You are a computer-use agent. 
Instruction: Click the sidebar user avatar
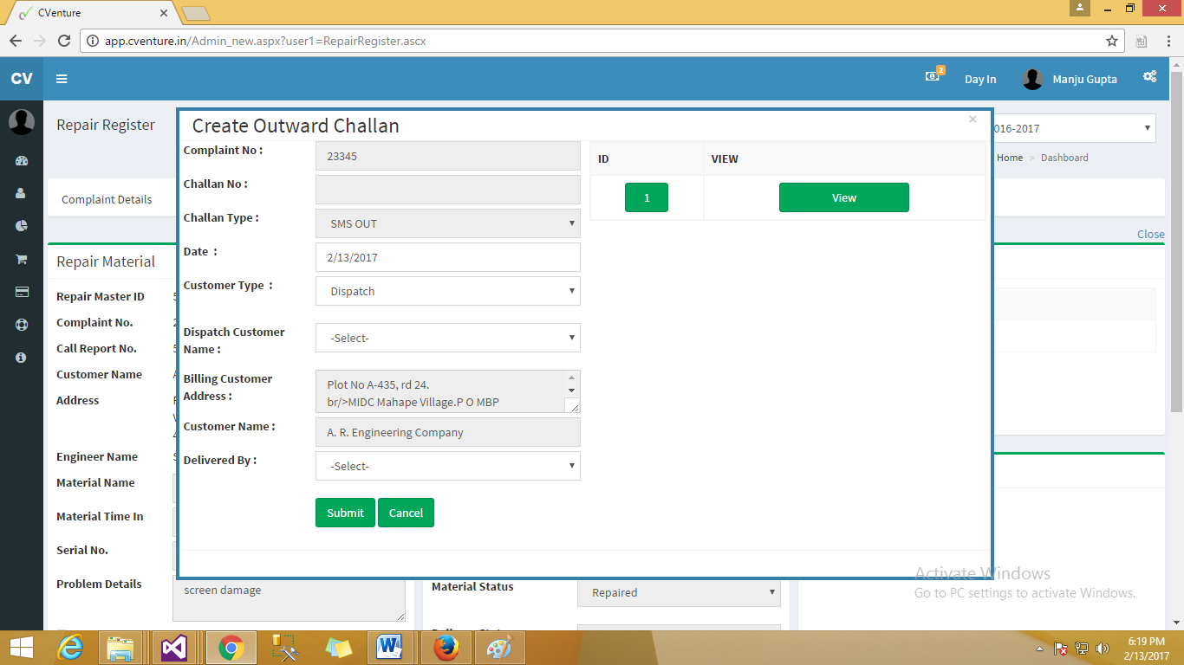point(22,122)
